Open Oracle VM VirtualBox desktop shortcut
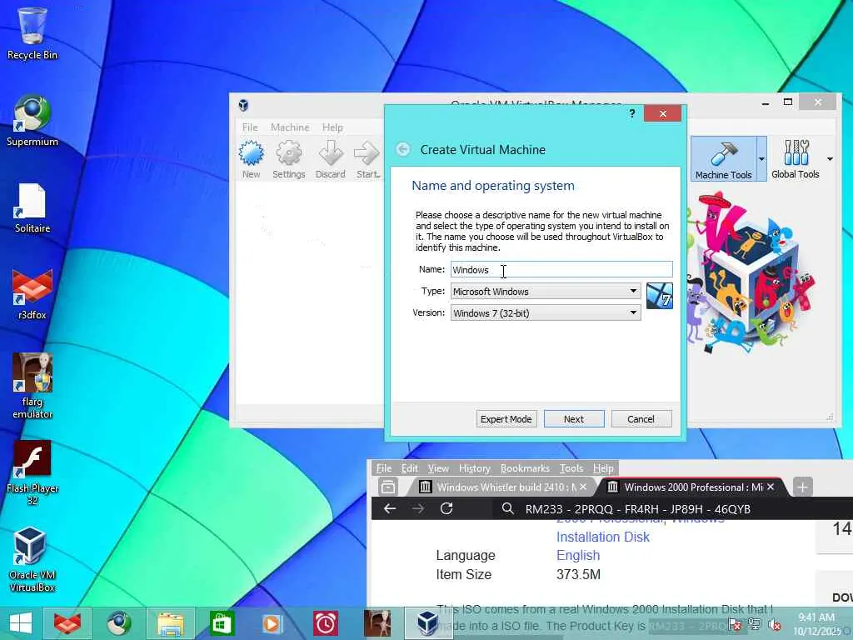This screenshot has width=853, height=640. tap(32, 559)
